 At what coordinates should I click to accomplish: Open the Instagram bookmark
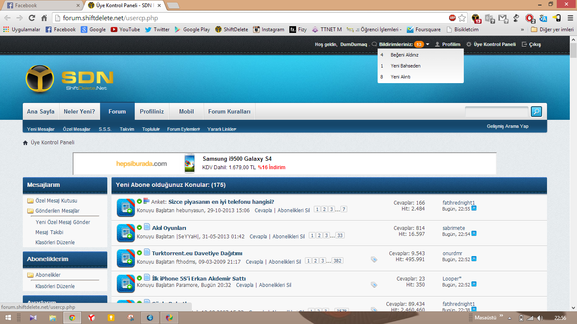(x=269, y=30)
